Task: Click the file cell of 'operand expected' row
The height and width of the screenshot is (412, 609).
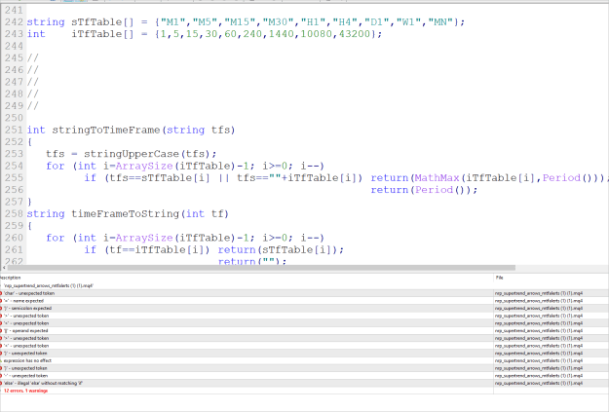Action: [x=539, y=331]
